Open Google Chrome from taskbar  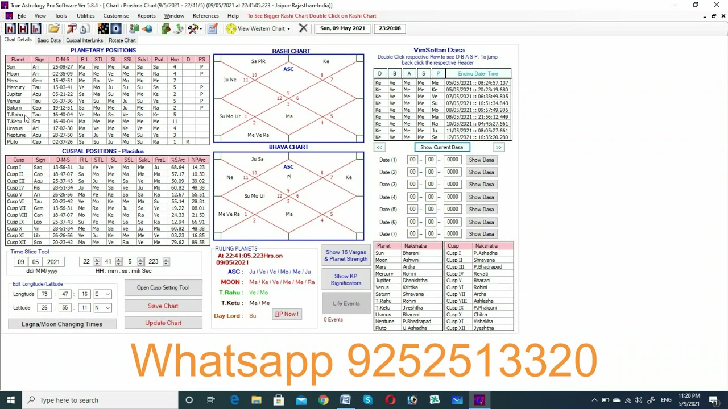(323, 400)
